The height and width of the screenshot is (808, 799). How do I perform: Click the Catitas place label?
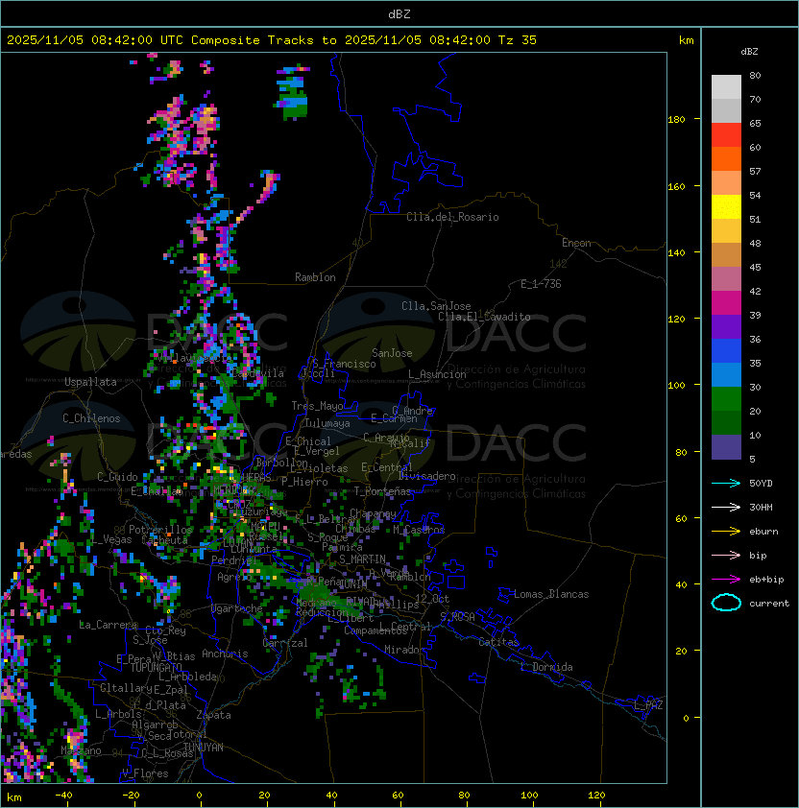[498, 642]
